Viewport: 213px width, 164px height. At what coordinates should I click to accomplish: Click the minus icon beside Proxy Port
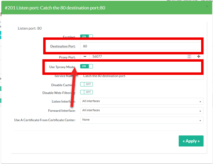tap(85, 57)
